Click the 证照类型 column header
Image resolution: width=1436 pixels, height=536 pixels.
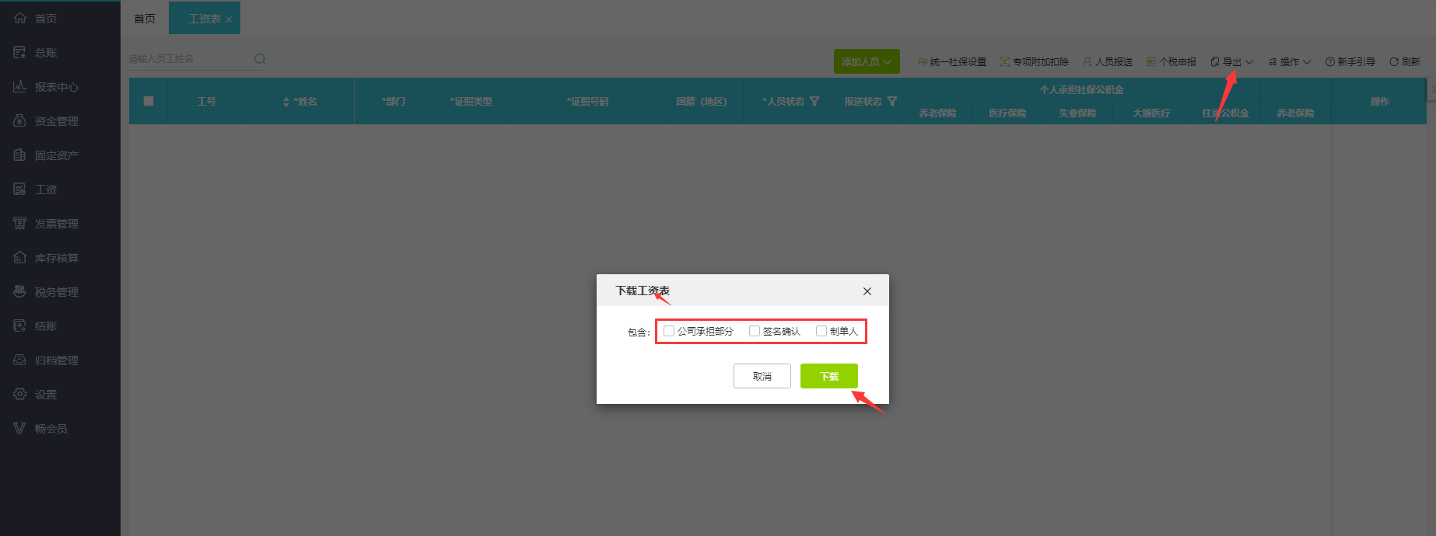471,101
